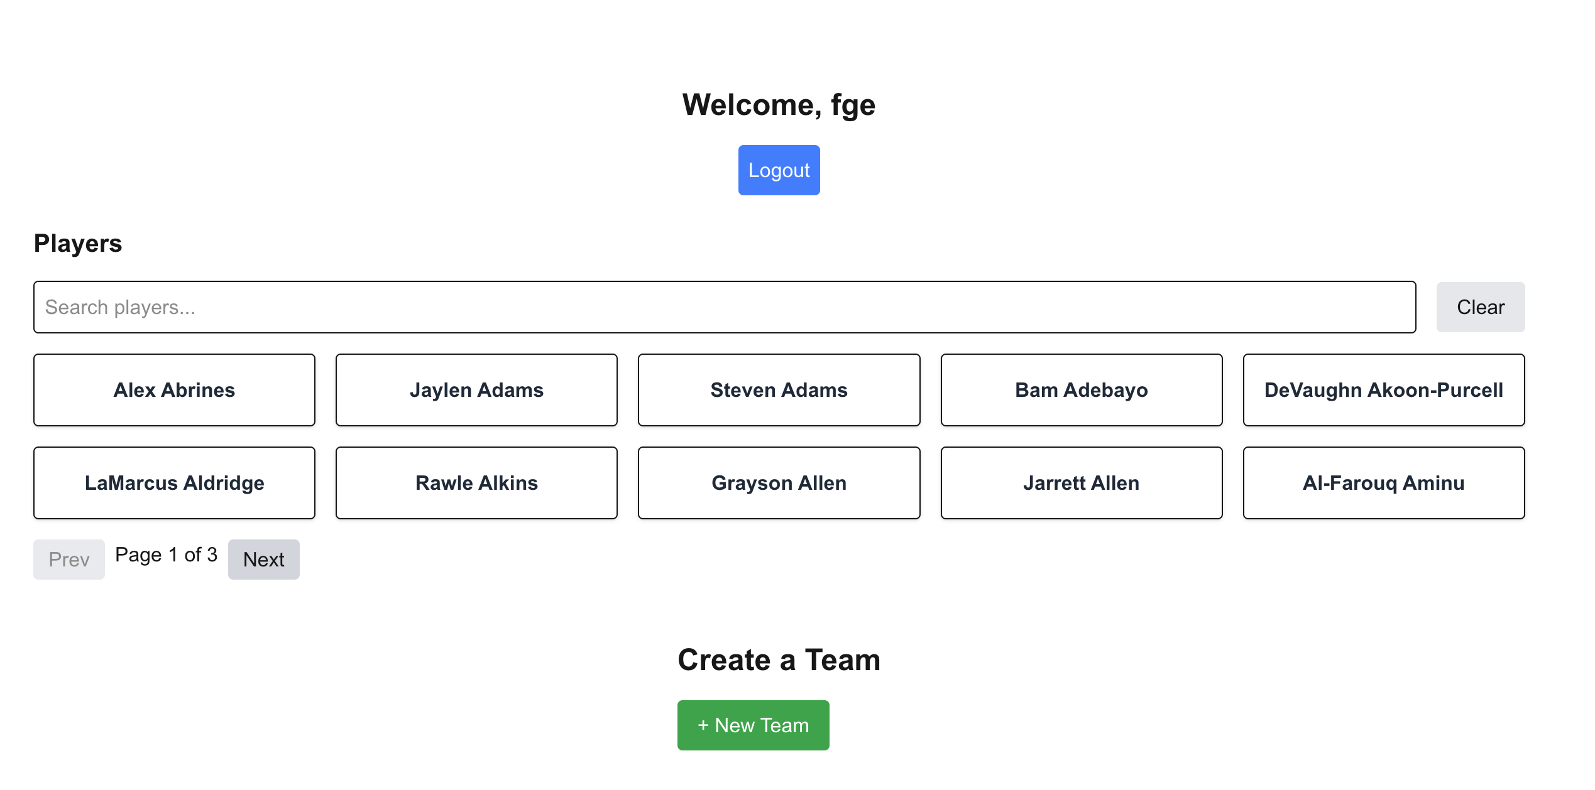This screenshot has width=1595, height=790.
Task: Select player Rawle Alkins
Action: (476, 482)
